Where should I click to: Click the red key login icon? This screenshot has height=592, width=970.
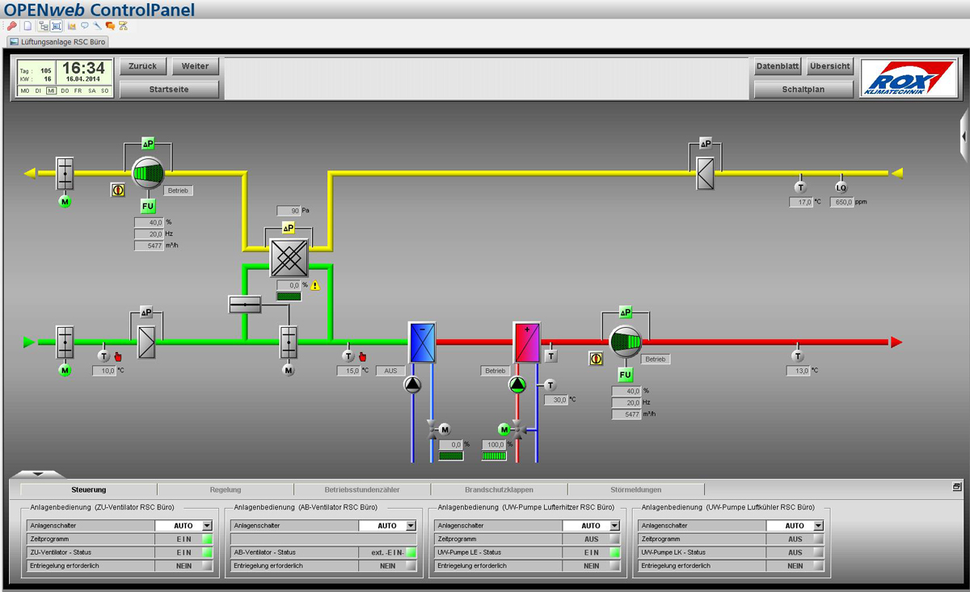(x=11, y=26)
